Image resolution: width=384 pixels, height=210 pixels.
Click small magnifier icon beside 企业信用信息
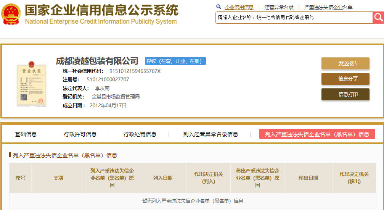pos(219,7)
